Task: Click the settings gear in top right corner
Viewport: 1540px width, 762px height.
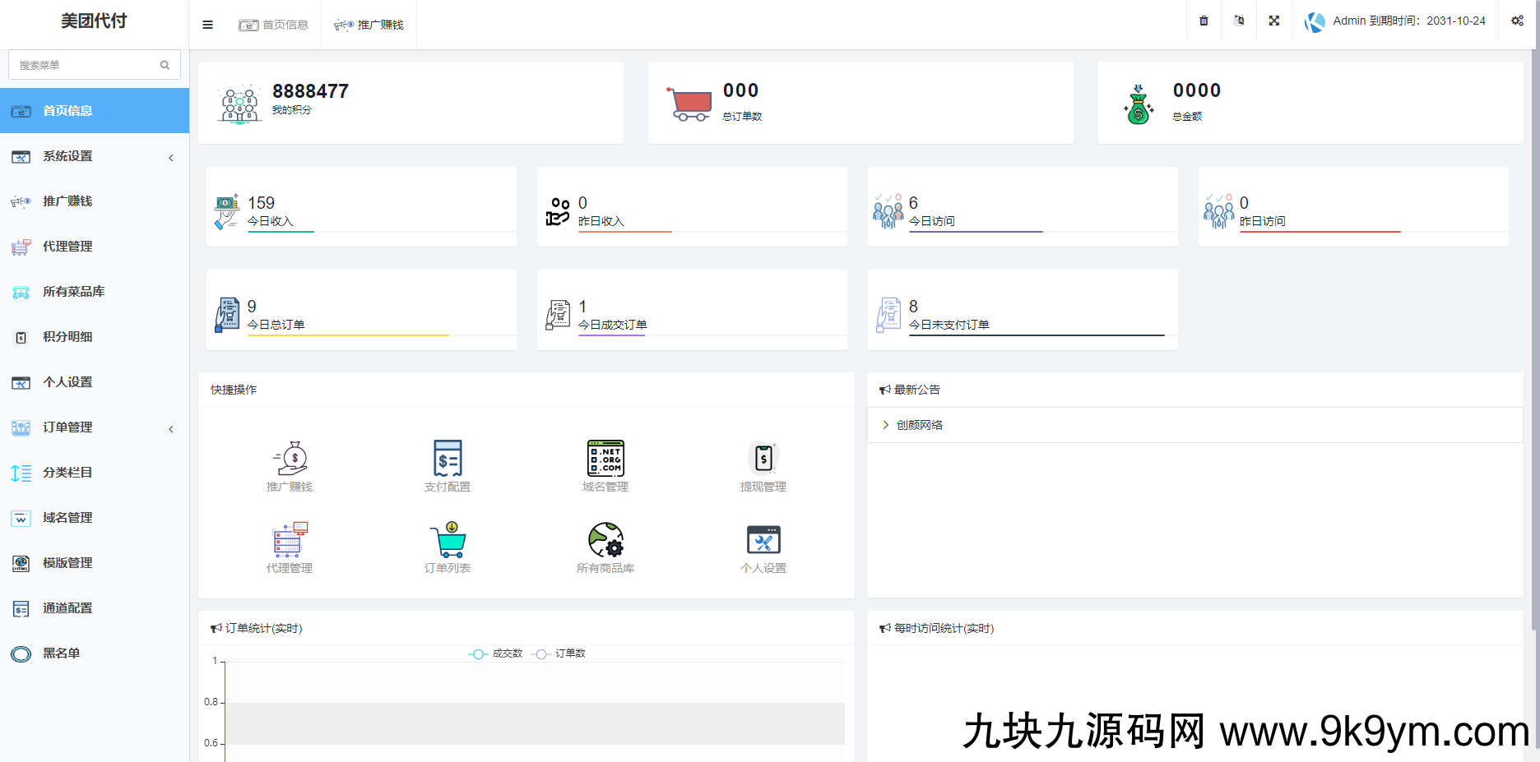Action: point(1518,21)
